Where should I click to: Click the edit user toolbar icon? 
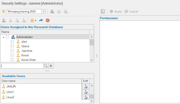[x=11, y=20]
